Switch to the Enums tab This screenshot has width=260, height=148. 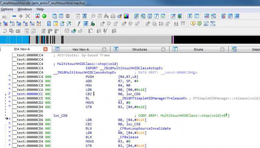coord(198,49)
